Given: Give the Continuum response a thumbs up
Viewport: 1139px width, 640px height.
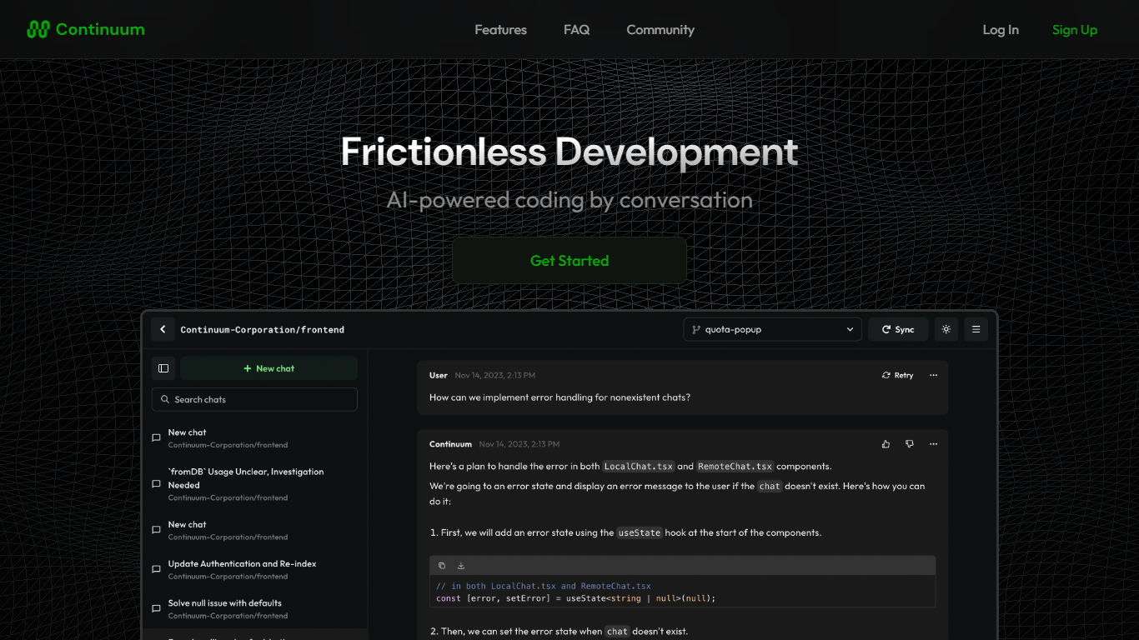Looking at the screenshot, I should [x=886, y=444].
